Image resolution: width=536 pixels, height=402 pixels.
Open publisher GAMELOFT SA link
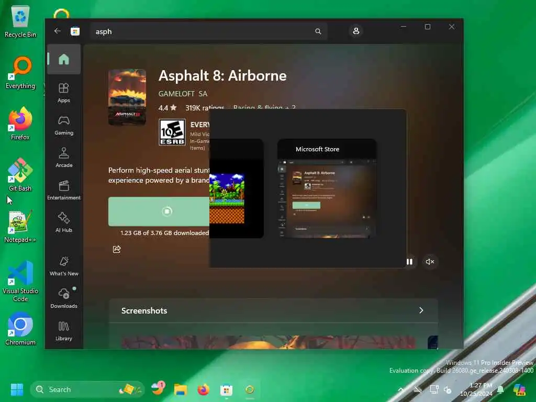click(x=183, y=94)
